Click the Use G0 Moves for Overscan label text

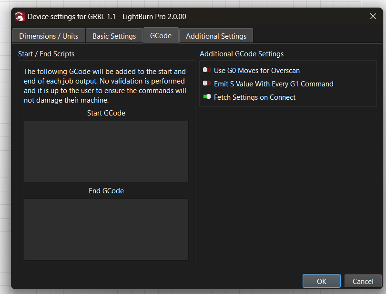click(257, 71)
